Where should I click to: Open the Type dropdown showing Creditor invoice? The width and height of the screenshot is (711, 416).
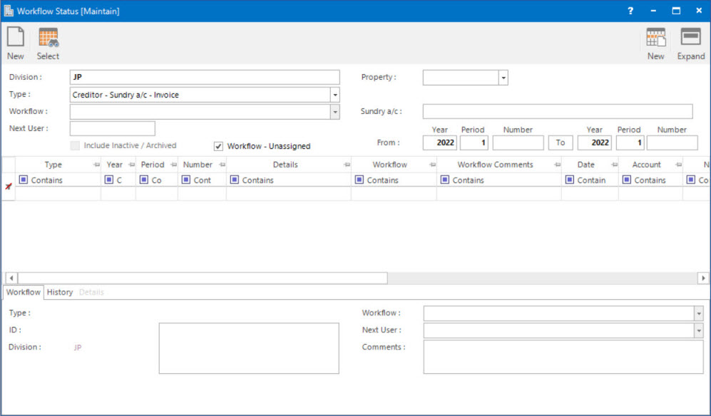click(x=334, y=95)
